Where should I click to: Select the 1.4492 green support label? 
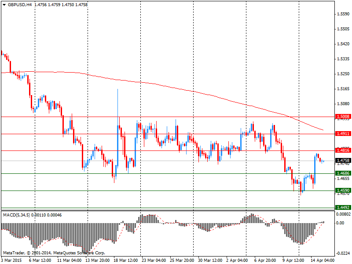343,208
